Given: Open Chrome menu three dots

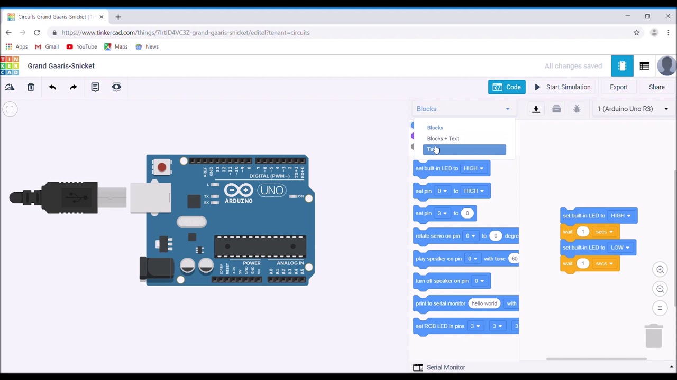Looking at the screenshot, I should tap(669, 33).
